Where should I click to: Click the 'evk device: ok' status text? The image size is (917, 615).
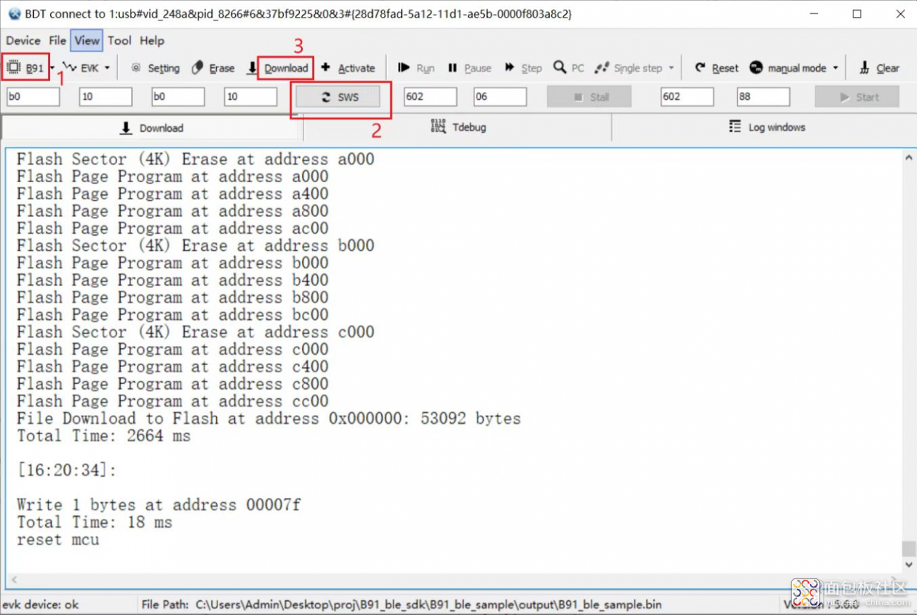tap(40, 605)
